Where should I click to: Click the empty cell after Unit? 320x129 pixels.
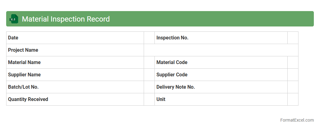tap(293, 99)
